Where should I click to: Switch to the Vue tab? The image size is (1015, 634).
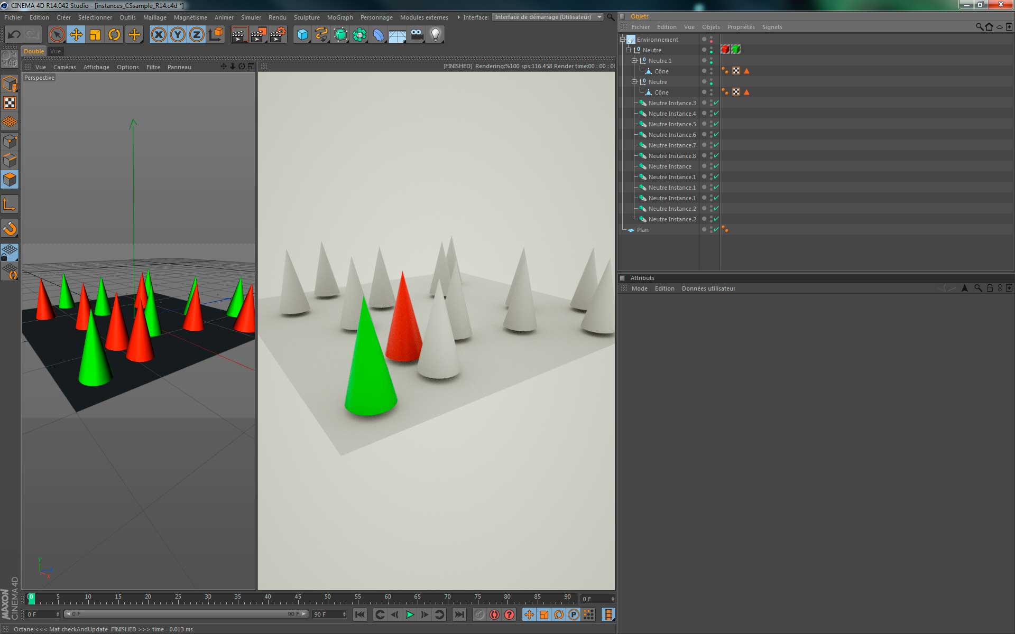pos(56,51)
